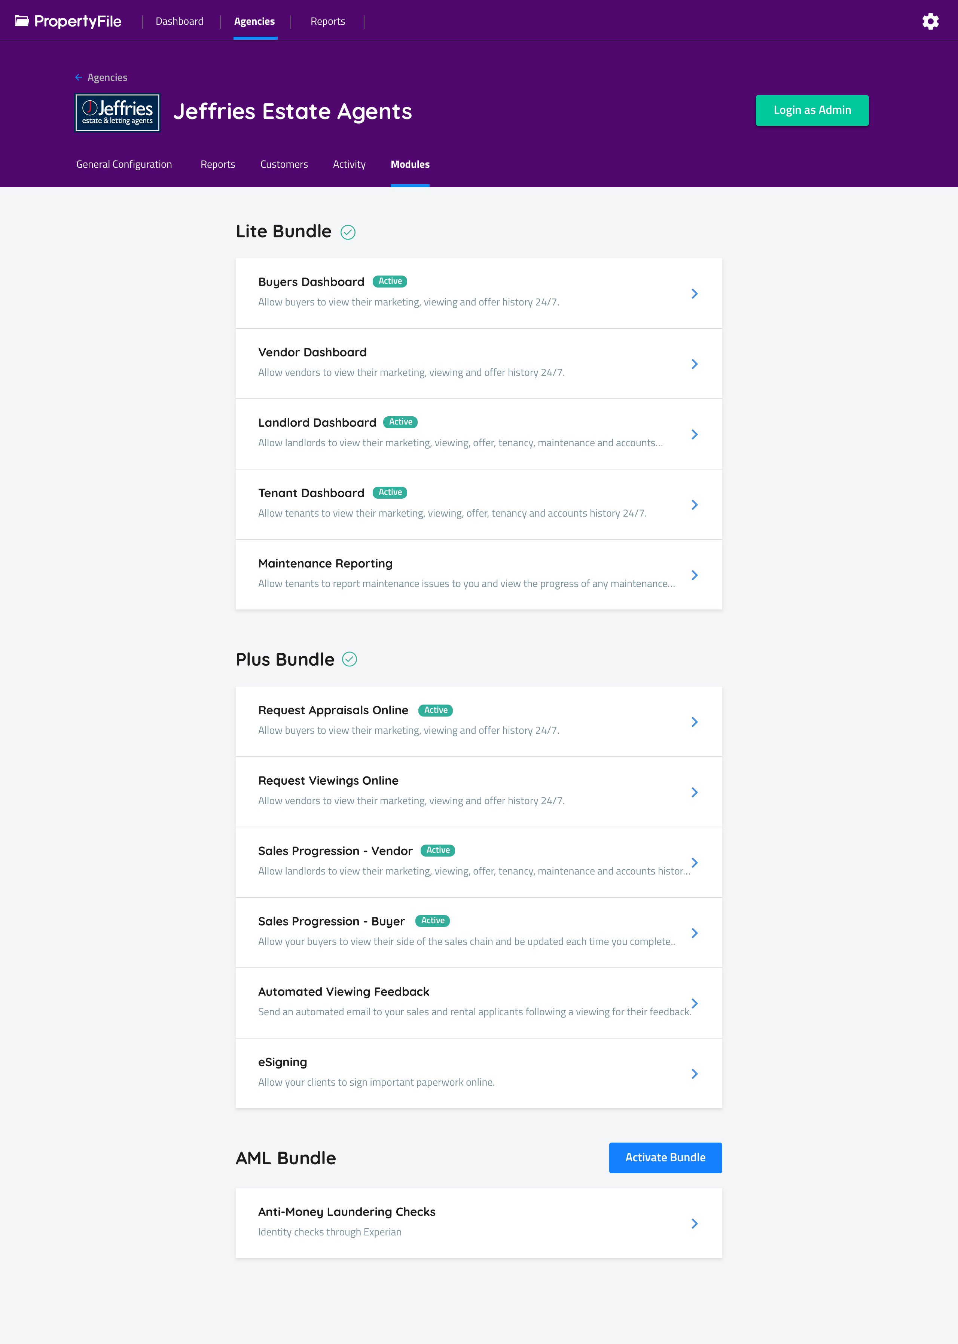Click the Jeffries agency logo thumbnail
Screen dimensions: 958x1344
point(118,113)
